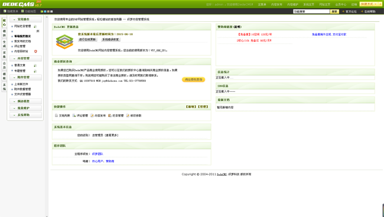The image size is (384, 217).
Task: Switch to the 生成 side tab
Action: pyautogui.click(x=4, y=44)
